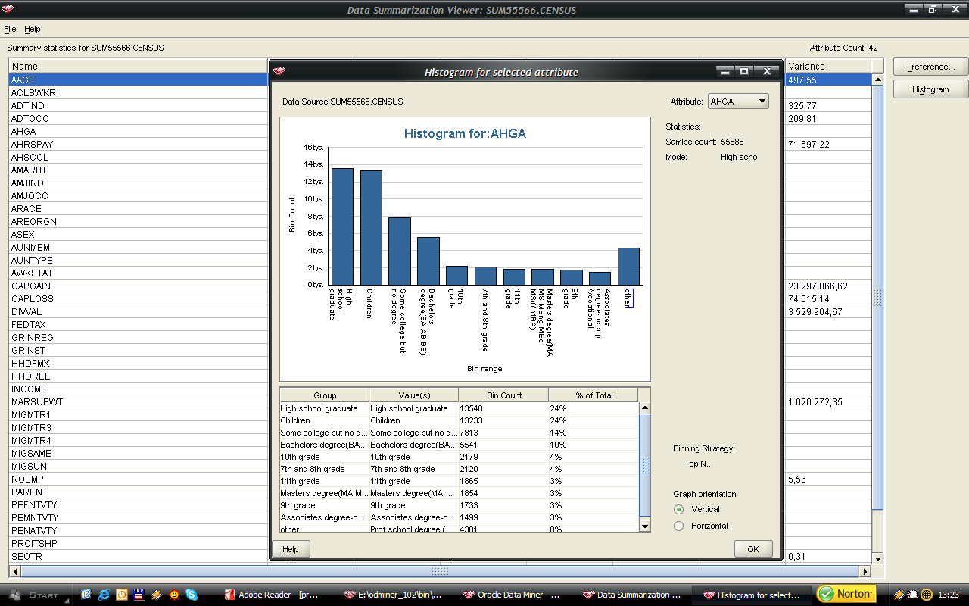Click the Name column header in main table

(139, 67)
